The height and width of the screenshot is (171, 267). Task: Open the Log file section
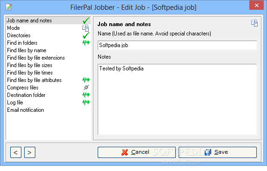click(x=48, y=103)
